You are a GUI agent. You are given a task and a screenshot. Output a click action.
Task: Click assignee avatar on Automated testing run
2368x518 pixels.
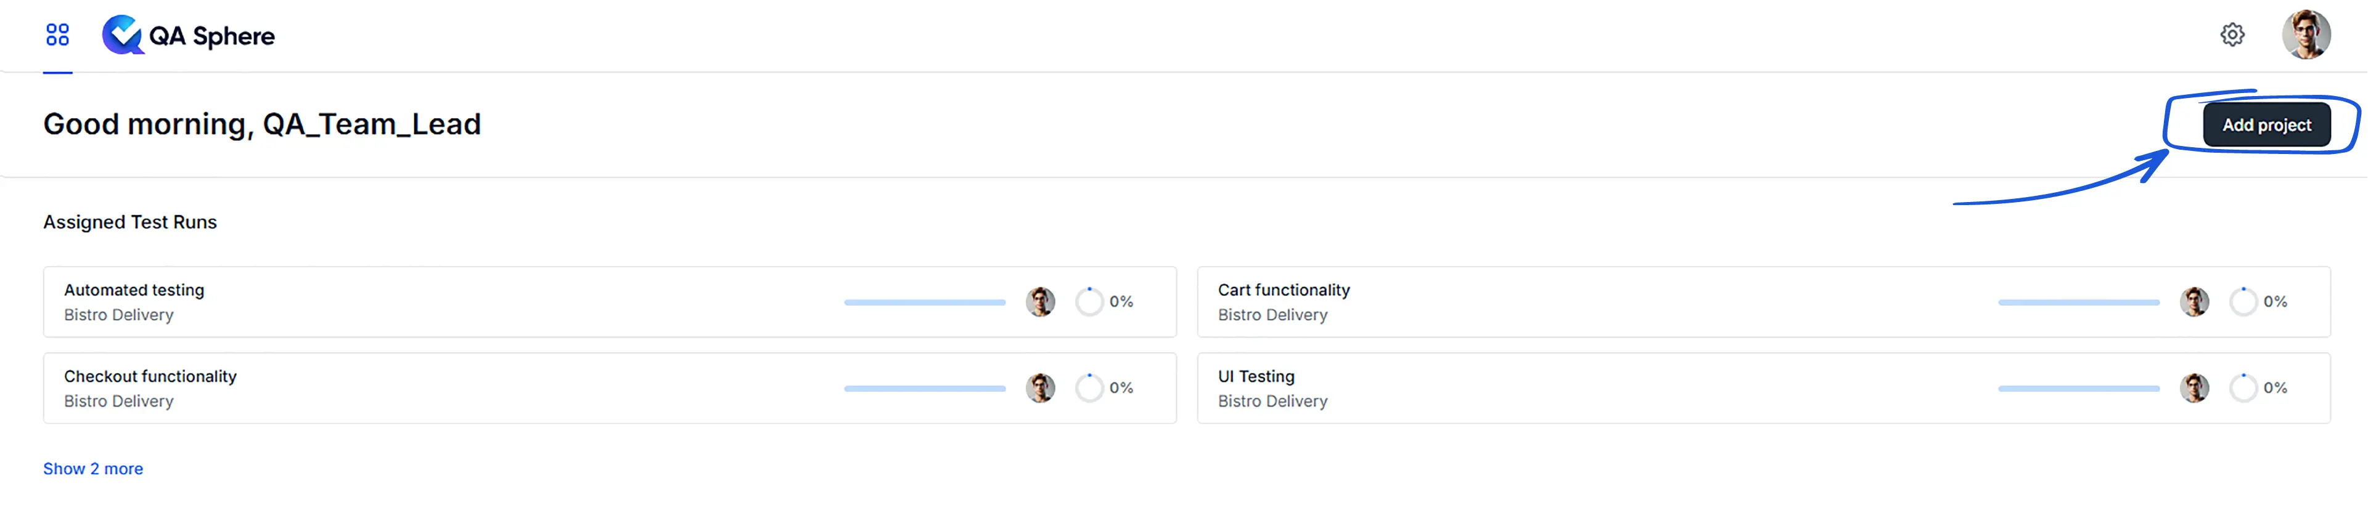1039,301
